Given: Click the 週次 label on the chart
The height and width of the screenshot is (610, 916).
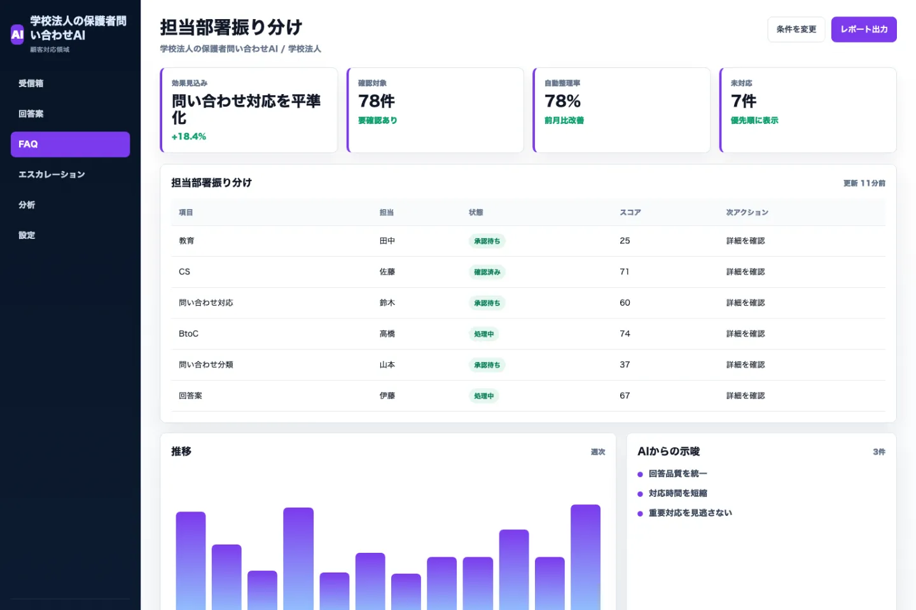Looking at the screenshot, I should pyautogui.click(x=598, y=452).
